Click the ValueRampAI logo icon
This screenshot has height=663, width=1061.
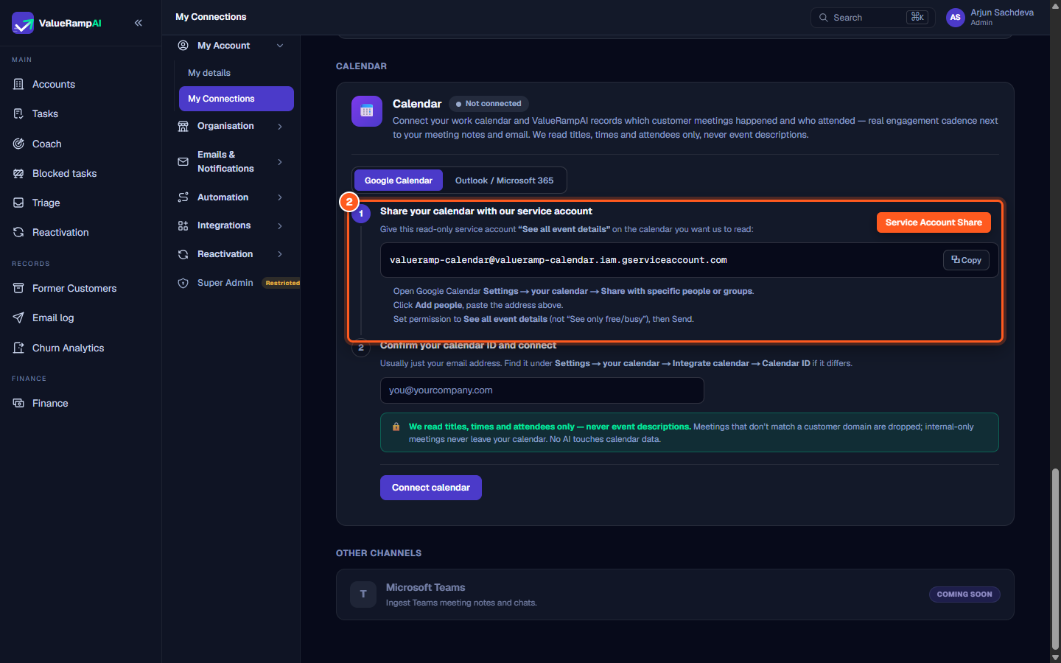click(x=23, y=23)
